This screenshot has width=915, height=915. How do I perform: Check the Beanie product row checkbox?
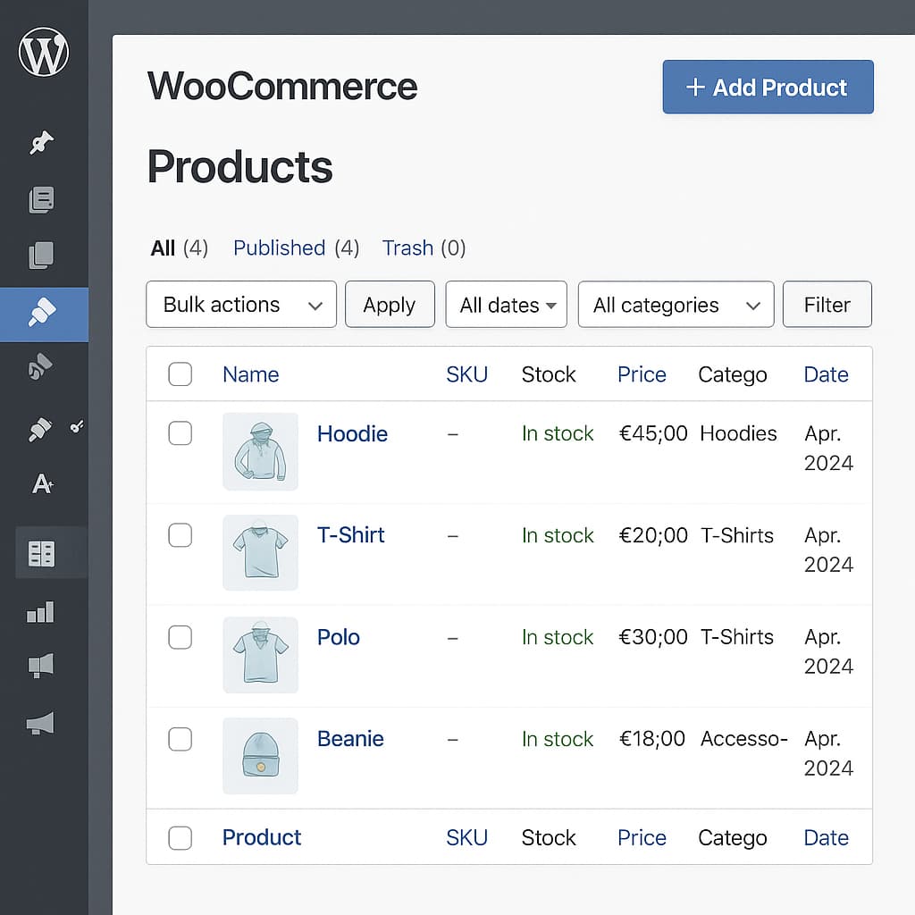point(180,739)
